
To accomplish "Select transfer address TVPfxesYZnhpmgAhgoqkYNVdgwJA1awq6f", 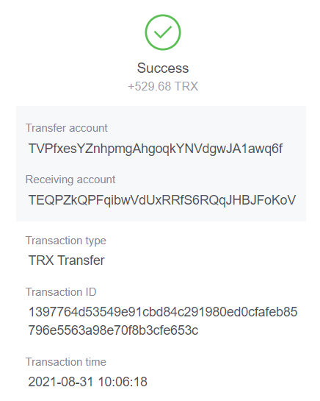I will 156,149.
